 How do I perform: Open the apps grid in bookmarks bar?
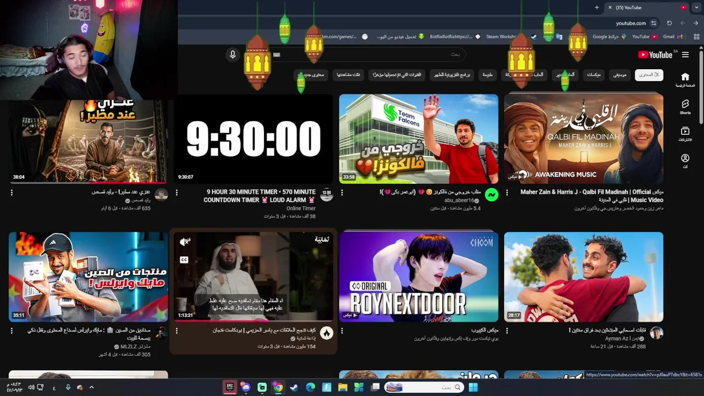[696, 37]
